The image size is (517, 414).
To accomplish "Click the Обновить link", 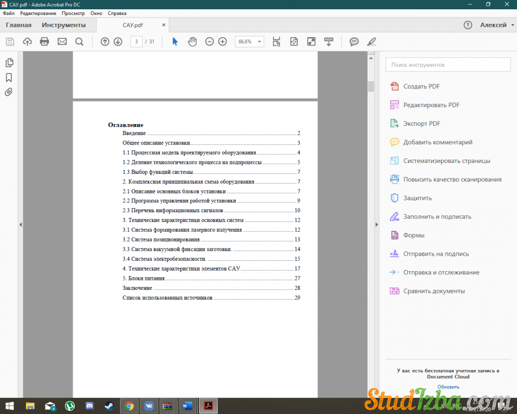I will [448, 387].
